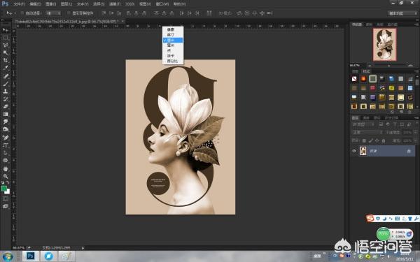
Task: Adjust the Navigator zoom slider
Action: (389, 66)
